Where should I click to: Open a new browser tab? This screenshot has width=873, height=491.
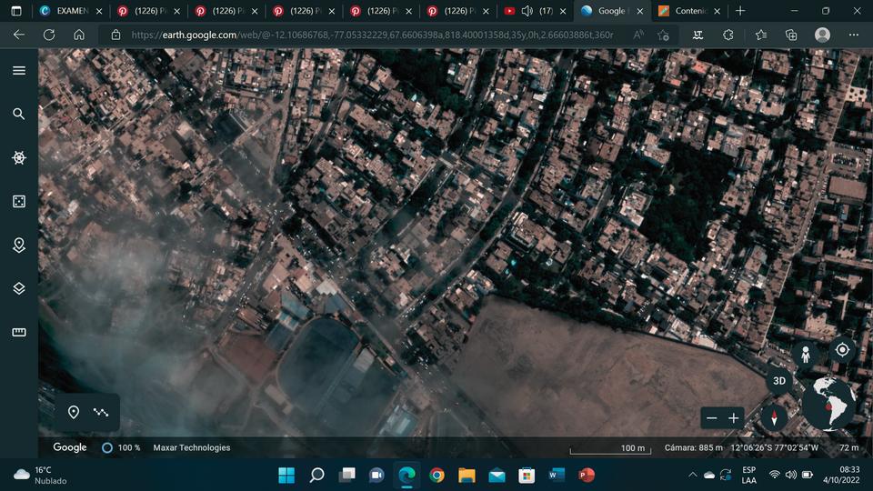[740, 11]
